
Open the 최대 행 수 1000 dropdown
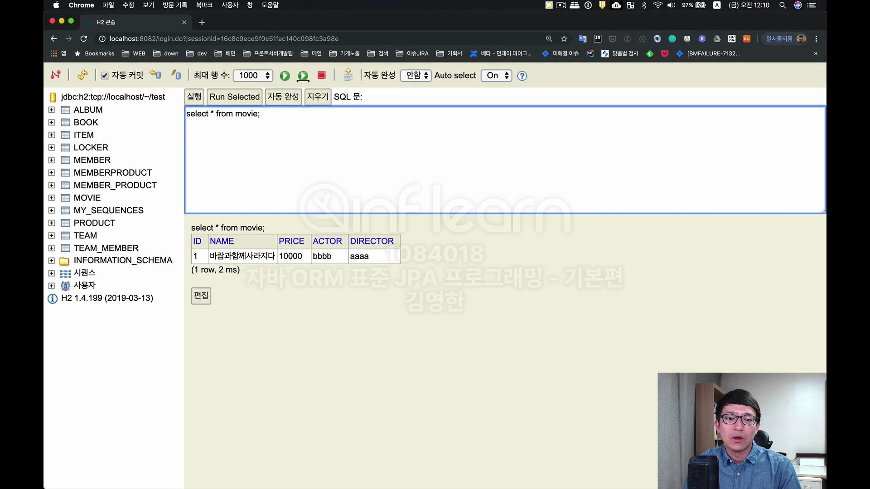click(x=253, y=76)
